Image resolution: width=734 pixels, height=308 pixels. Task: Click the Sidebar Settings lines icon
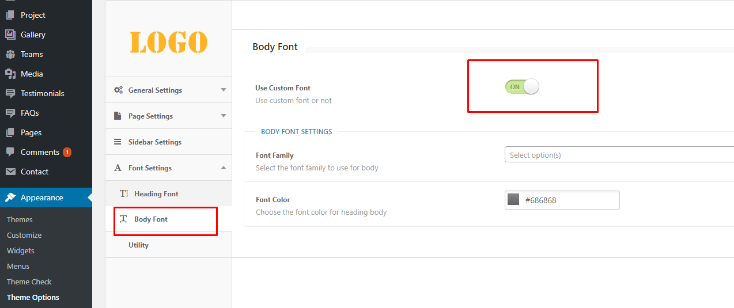(x=118, y=142)
